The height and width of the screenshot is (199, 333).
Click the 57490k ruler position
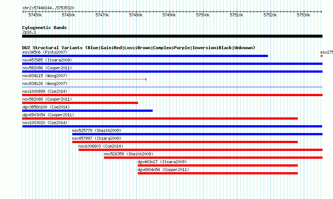pyautogui.click(x=169, y=15)
